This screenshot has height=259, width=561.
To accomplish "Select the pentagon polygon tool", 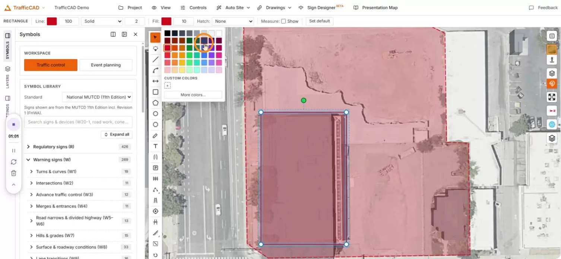I will (x=155, y=103).
